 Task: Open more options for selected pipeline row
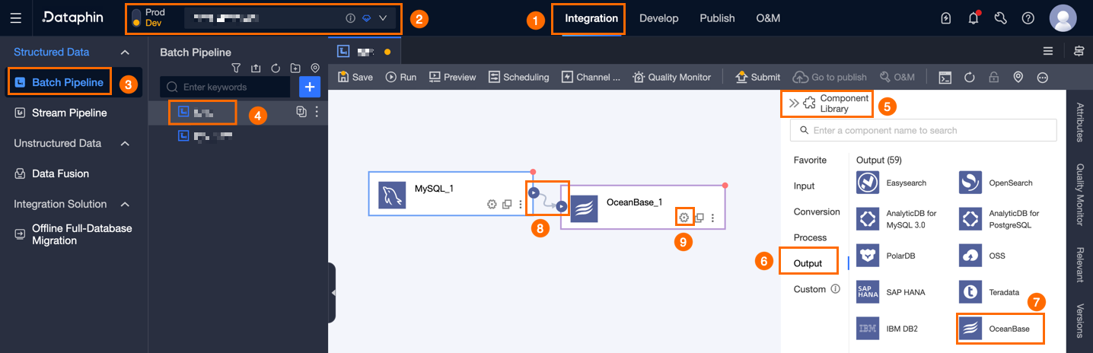pyautogui.click(x=317, y=112)
